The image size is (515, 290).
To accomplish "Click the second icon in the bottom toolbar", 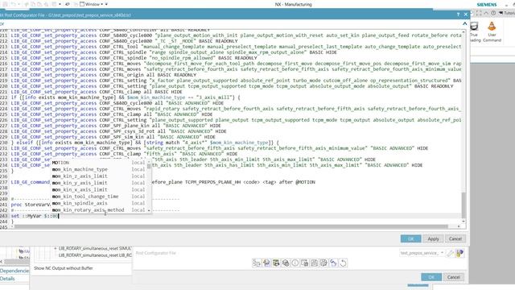I will click(266, 263).
